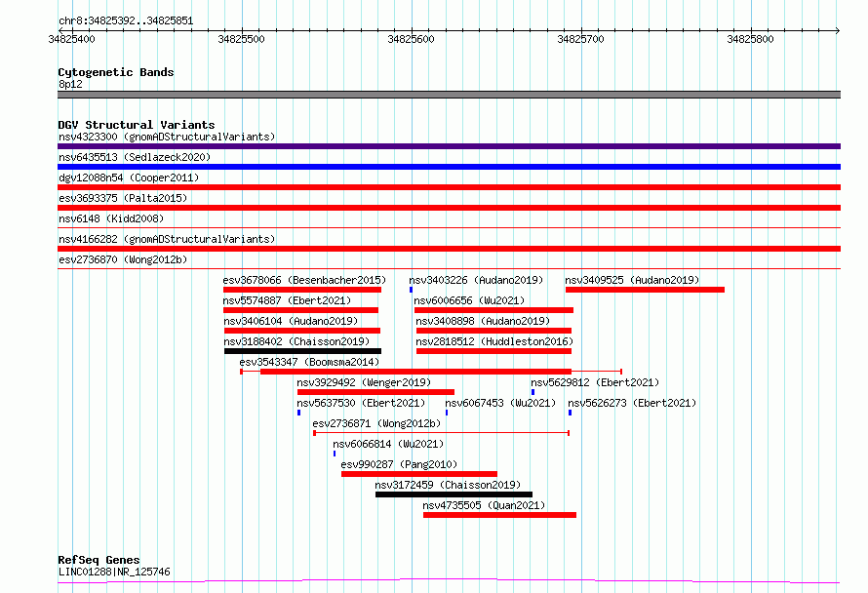Select the purple nsv4323300 variant bar
This screenshot has width=868, height=593.
(449, 146)
